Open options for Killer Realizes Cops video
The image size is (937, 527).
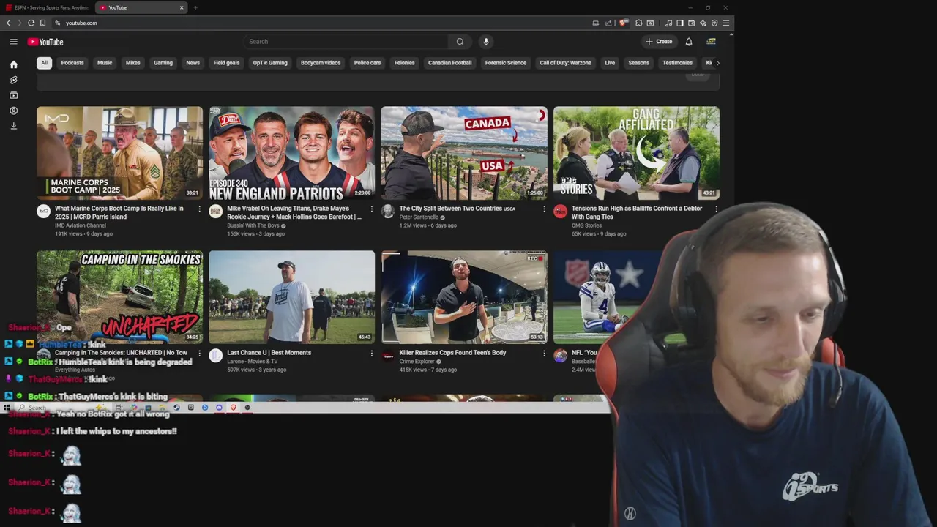click(x=544, y=354)
